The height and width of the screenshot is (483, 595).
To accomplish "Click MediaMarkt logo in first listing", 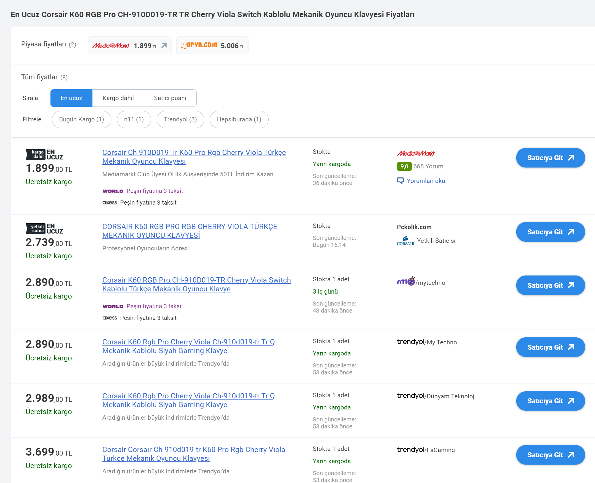I will 416,153.
